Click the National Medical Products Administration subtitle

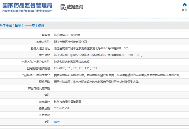(27, 11)
